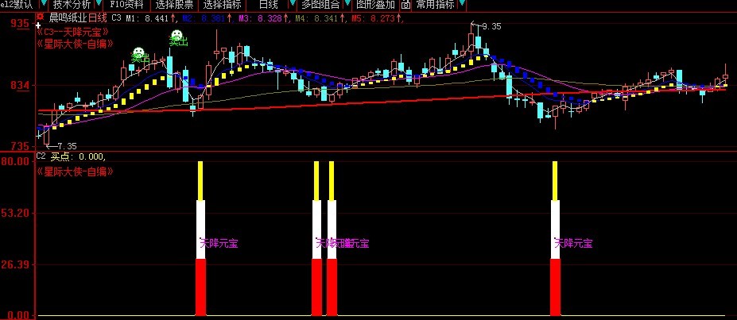Click the 9.35 high price marker
Viewport: 737px width, 320px height.
pos(491,27)
